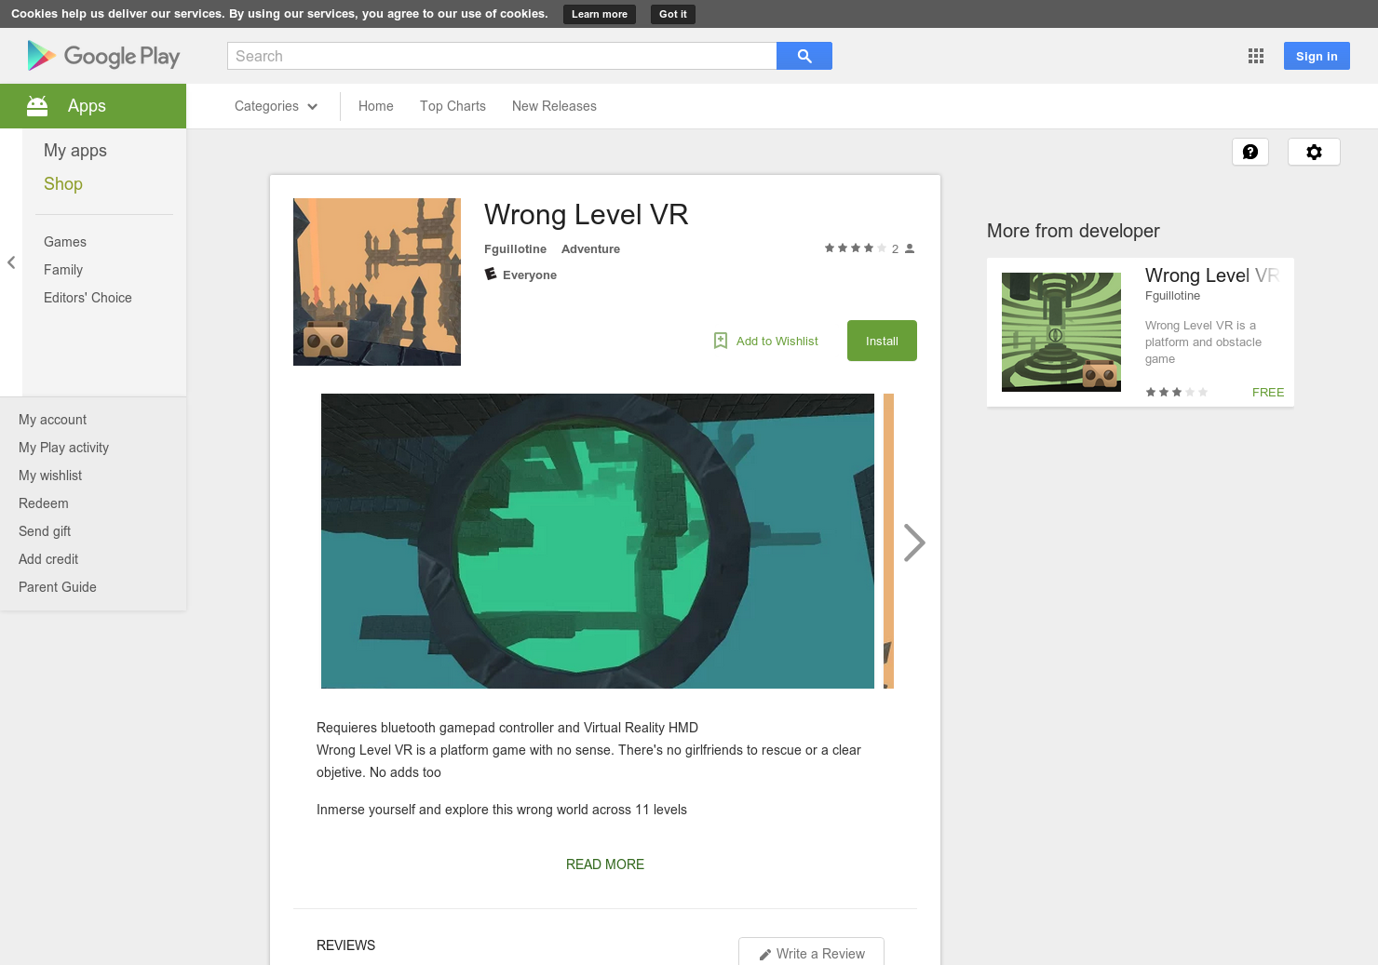The height and width of the screenshot is (965, 1378).
Task: Click the search magnifier icon
Action: [803, 56]
